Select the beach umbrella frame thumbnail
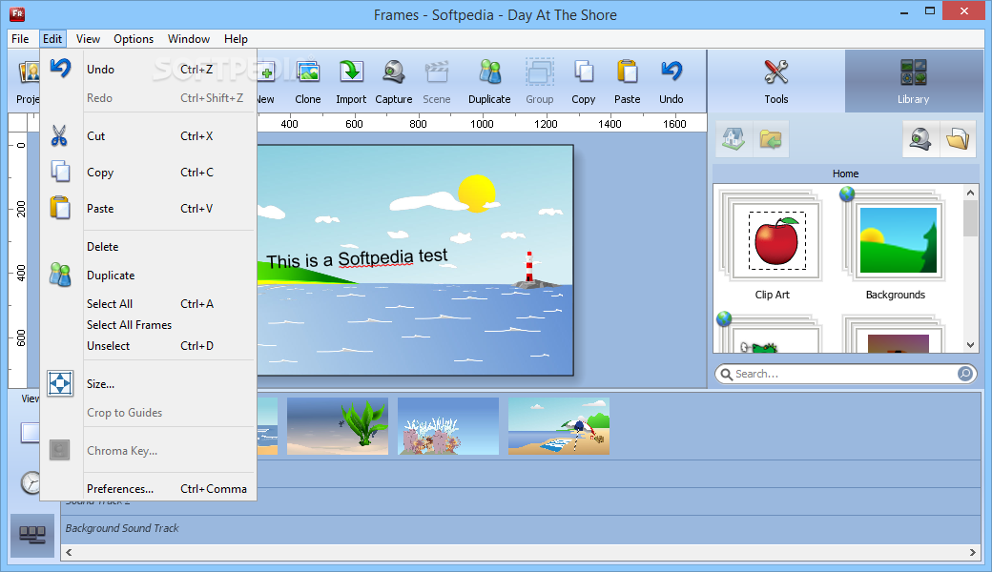Image resolution: width=992 pixels, height=572 pixels. tap(559, 426)
